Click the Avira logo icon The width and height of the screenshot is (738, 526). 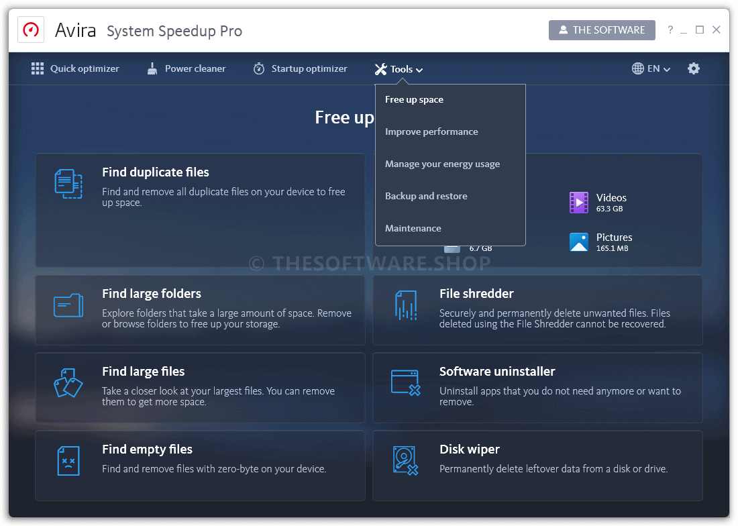(x=31, y=30)
